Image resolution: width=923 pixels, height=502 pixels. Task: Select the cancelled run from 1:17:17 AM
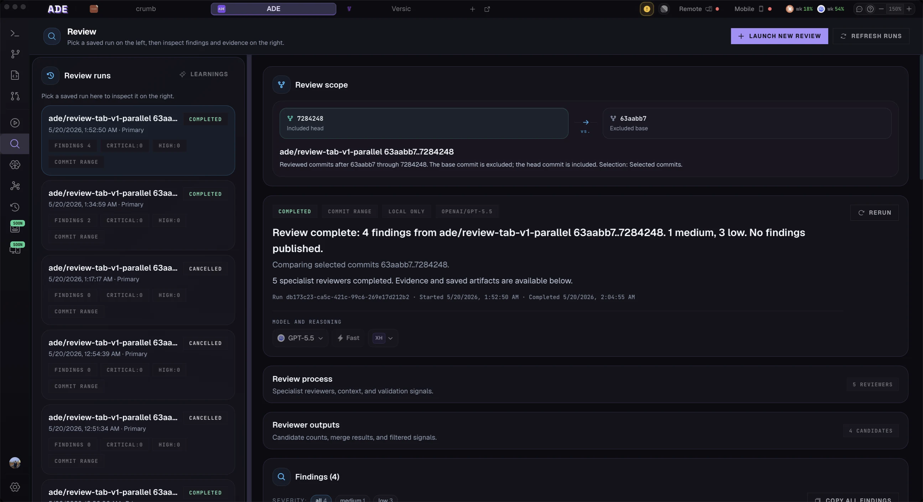pos(138,290)
